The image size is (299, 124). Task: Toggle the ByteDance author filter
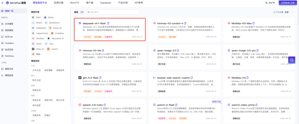coord(52,23)
